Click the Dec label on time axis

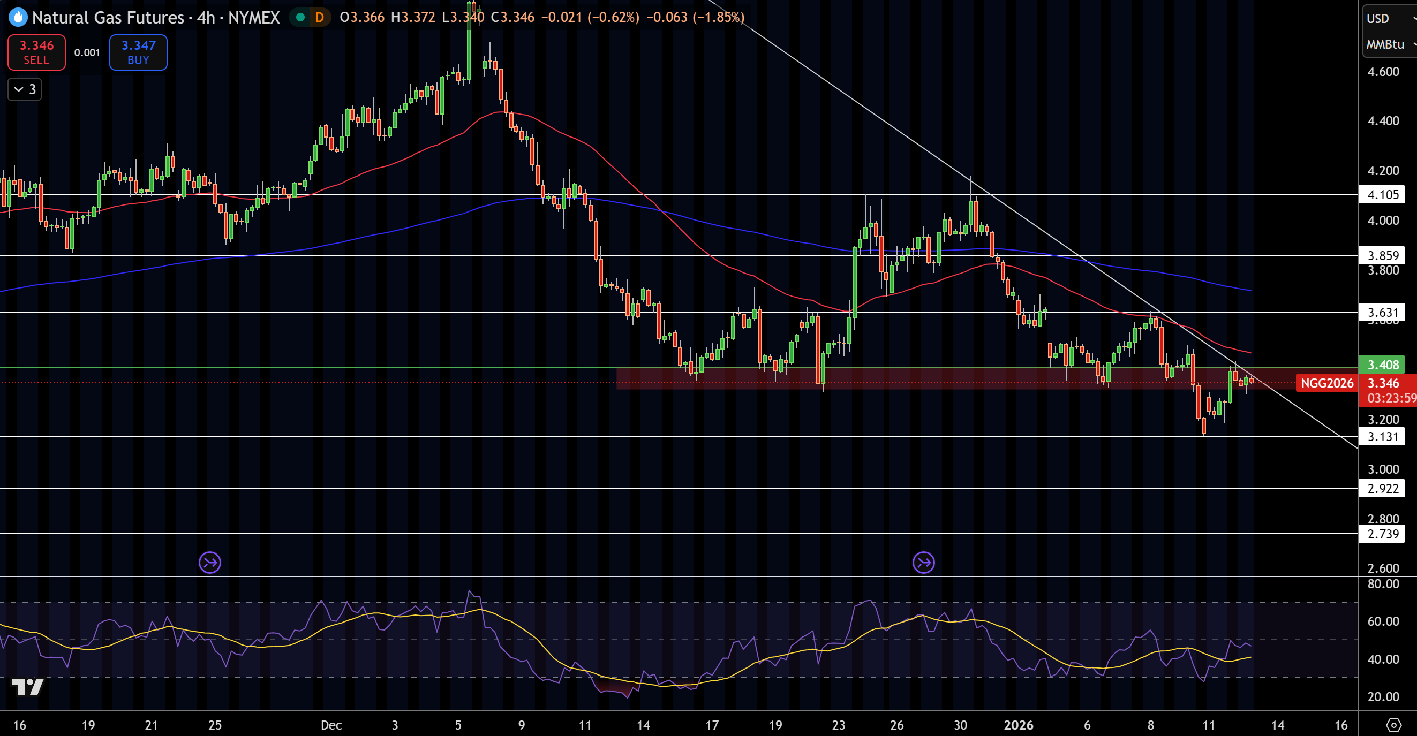331,725
